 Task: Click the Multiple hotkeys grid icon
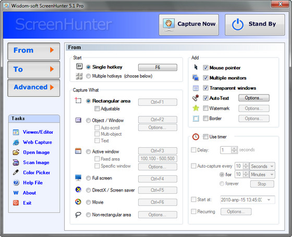(x=79, y=76)
